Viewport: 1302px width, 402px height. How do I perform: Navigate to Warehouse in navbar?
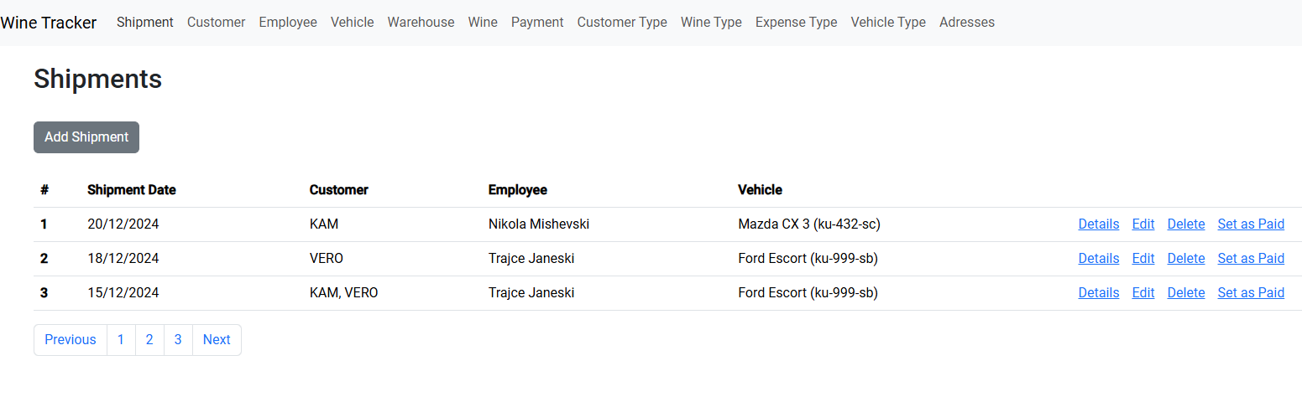pos(421,23)
